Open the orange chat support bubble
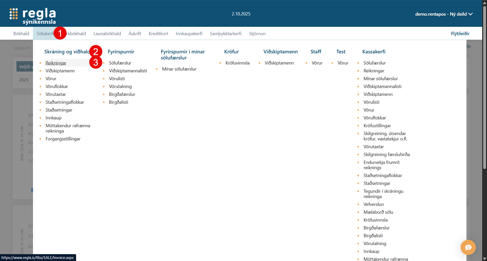 (x=468, y=247)
